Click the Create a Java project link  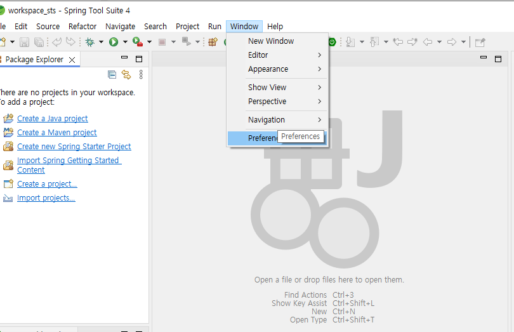point(53,119)
